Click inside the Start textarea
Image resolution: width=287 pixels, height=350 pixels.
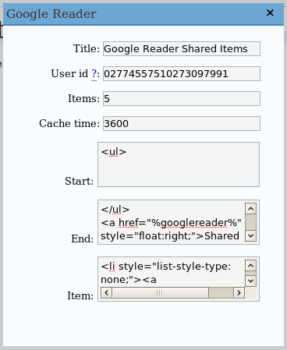[x=179, y=164]
